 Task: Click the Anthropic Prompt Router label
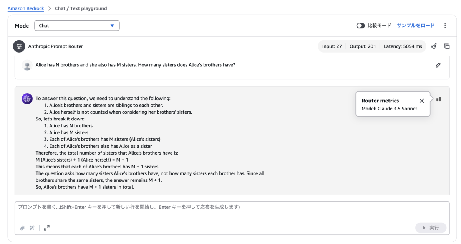55,46
